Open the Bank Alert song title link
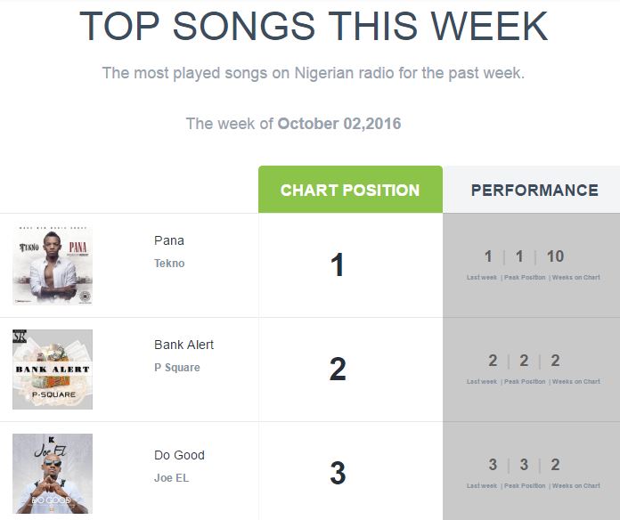Screen dimensions: 620x520 (184, 345)
